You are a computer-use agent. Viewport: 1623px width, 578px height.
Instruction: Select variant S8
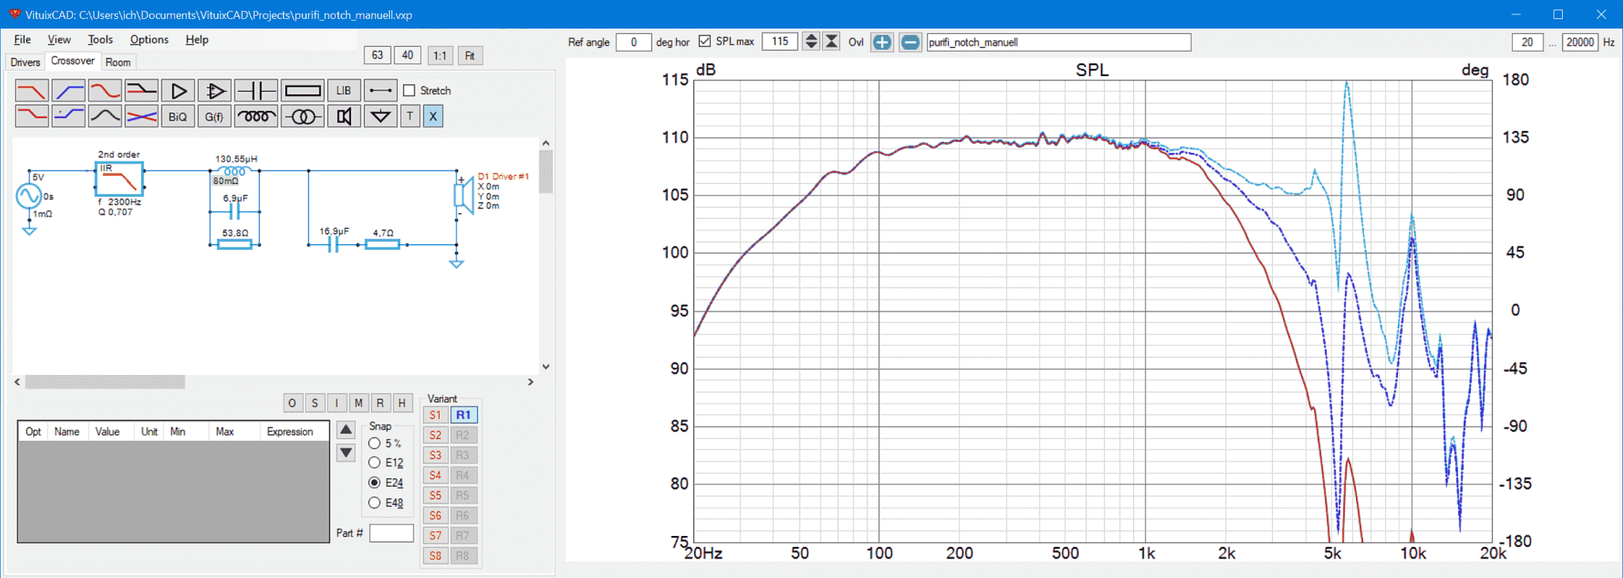[435, 556]
